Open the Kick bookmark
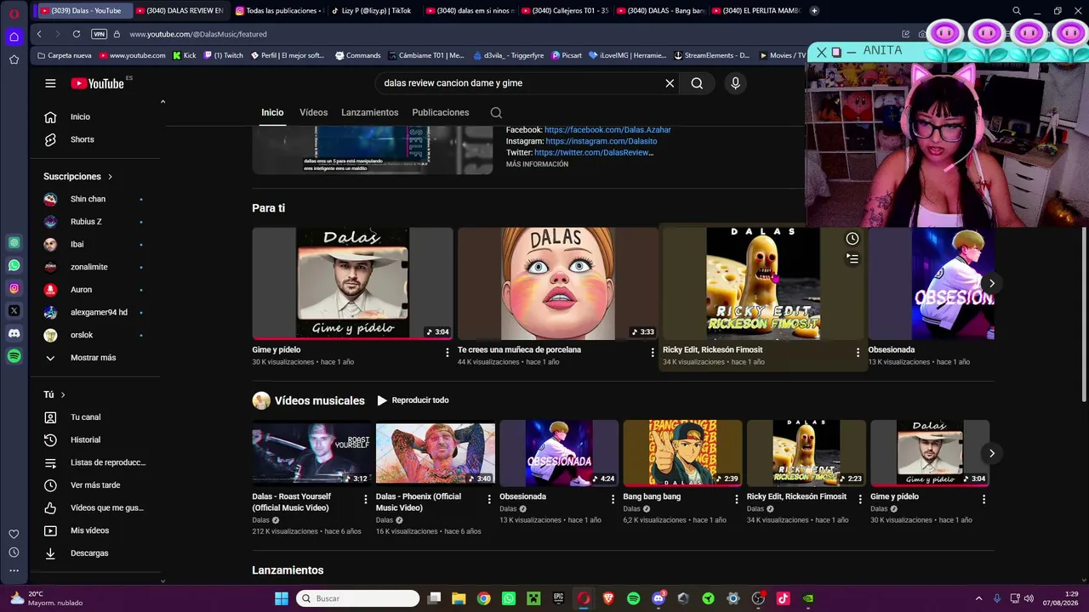Image resolution: width=1089 pixels, height=612 pixels. point(184,55)
